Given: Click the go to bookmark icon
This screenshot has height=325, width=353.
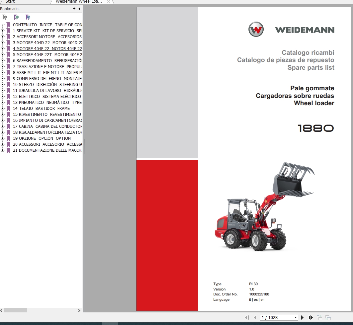Looking at the screenshot, I should (x=28, y=17).
